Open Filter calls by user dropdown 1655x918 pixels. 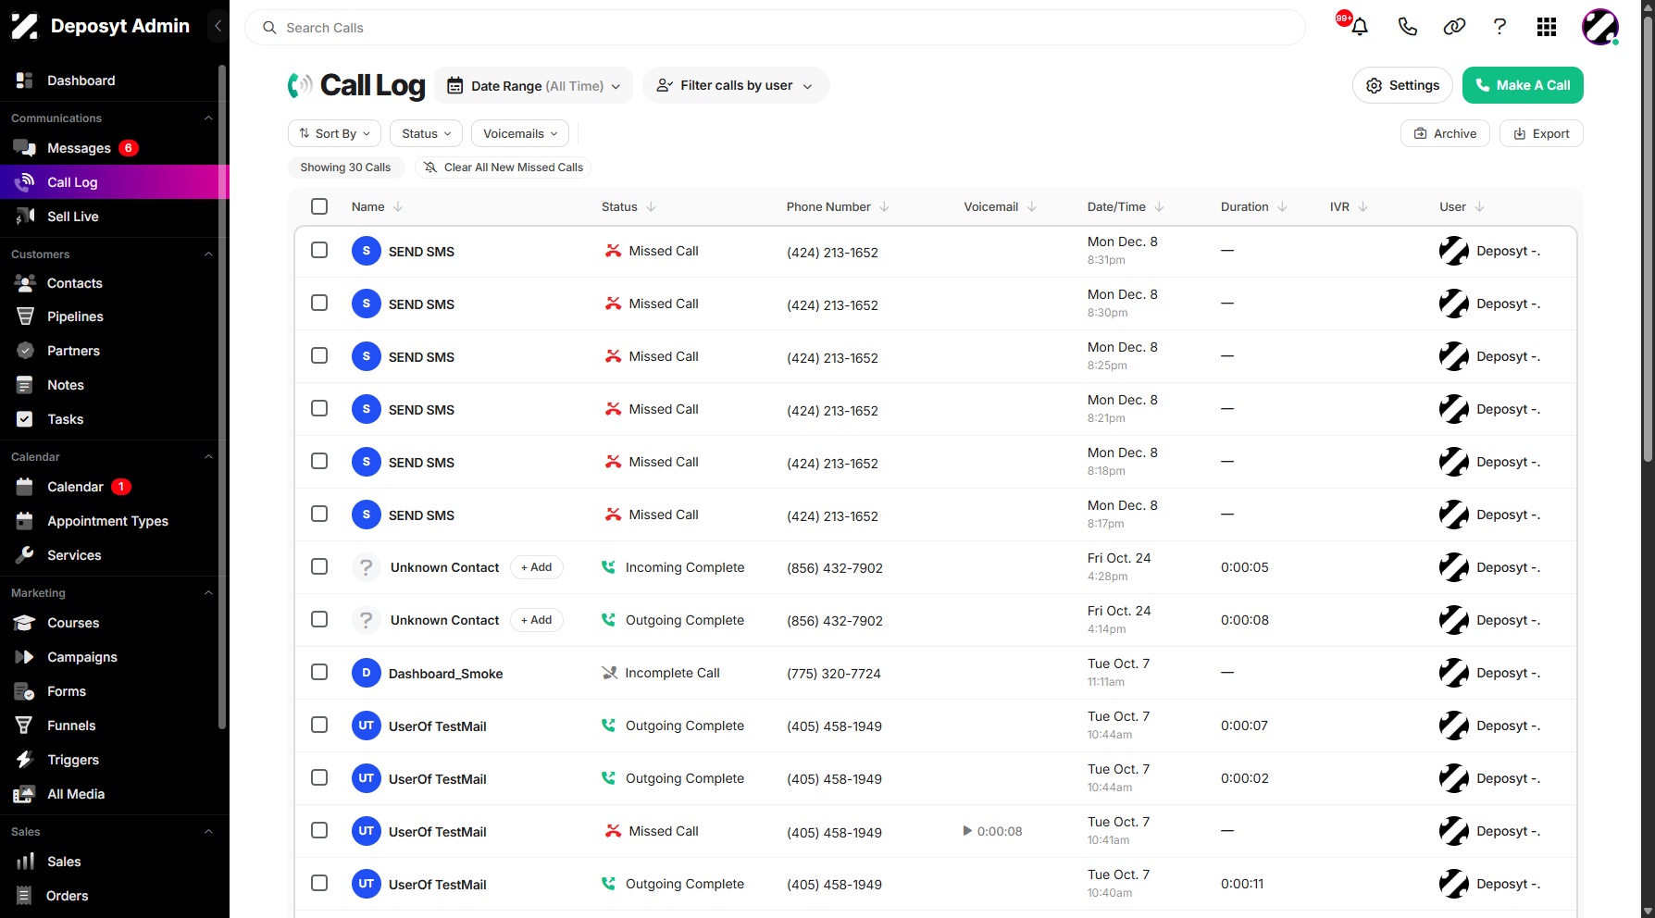click(736, 85)
